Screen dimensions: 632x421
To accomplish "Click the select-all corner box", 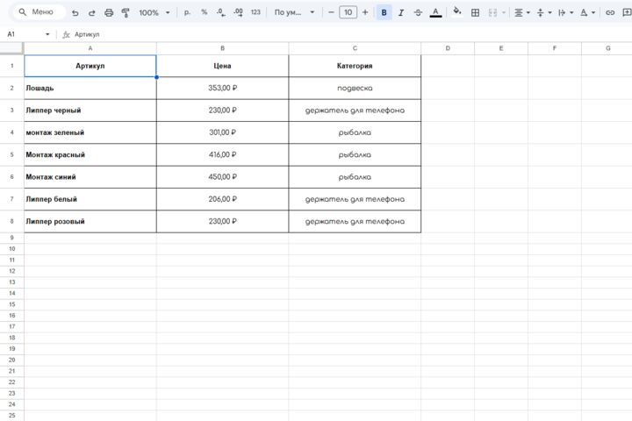I will tap(11, 48).
